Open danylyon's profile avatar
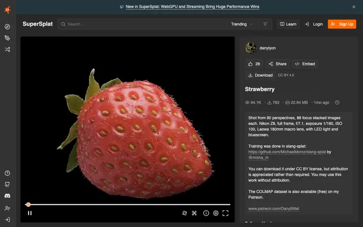The height and width of the screenshot is (227, 363). 251,48
